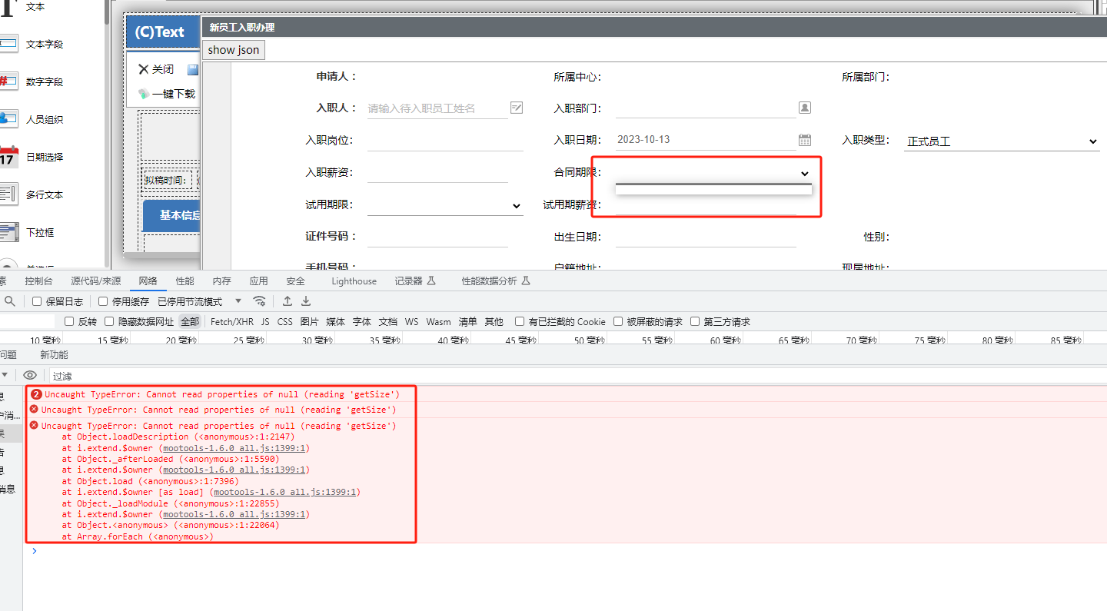Enable the 隐藏数据网址 checkbox
Image resolution: width=1107 pixels, height=611 pixels.
[x=109, y=321]
